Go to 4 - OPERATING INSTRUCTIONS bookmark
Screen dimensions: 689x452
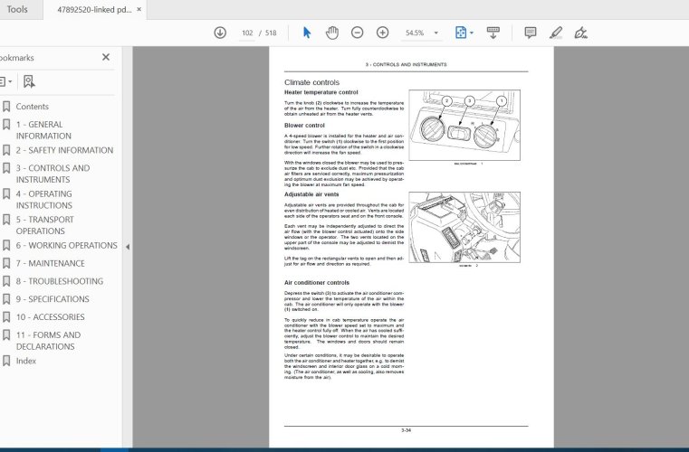click(x=44, y=200)
